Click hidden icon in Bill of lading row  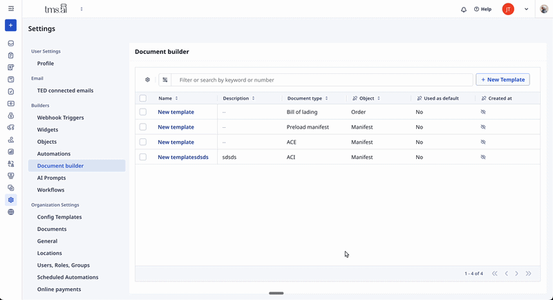(x=483, y=112)
